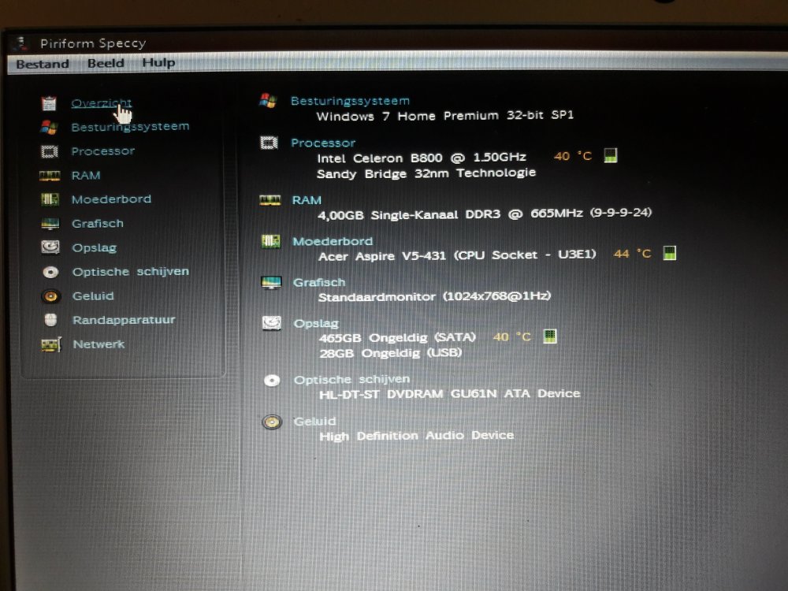Click the Moederbord icon in the sidebar

(50, 199)
